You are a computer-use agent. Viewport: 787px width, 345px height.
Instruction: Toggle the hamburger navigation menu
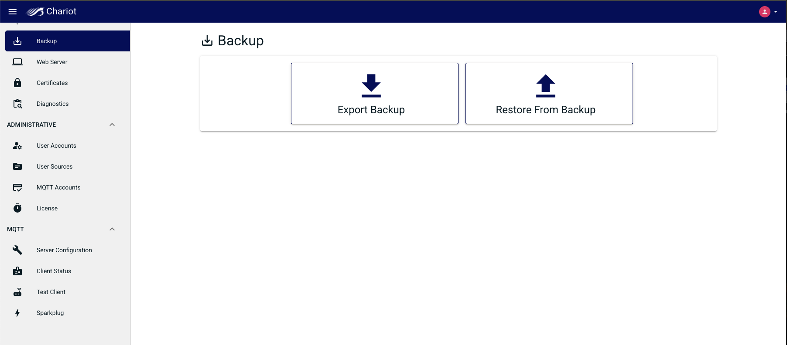pos(13,12)
